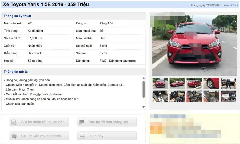Click the star icon to save the listing

(14, 136)
